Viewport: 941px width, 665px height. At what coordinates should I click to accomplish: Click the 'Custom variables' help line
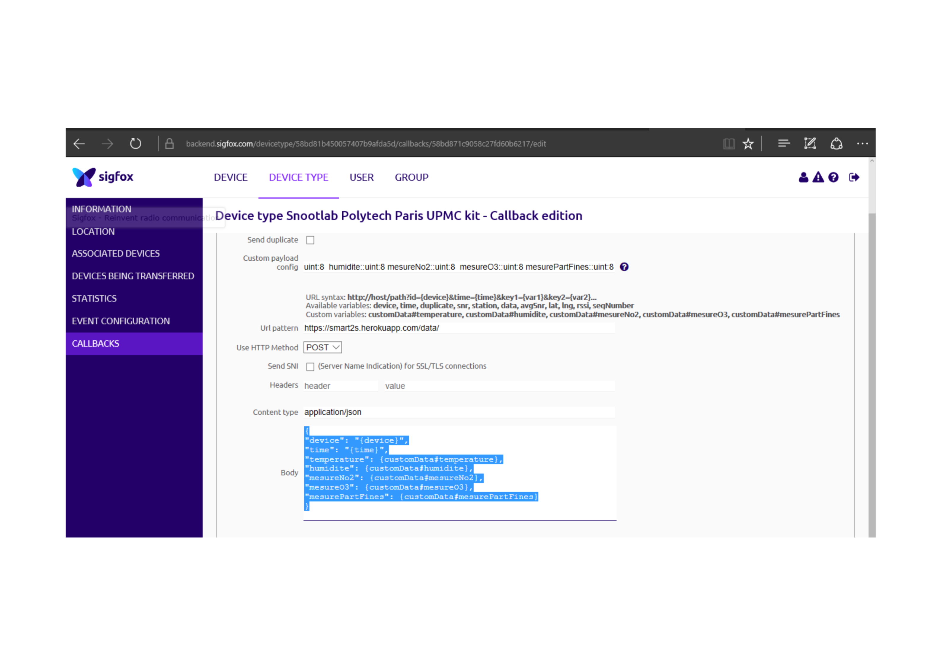[x=573, y=315]
